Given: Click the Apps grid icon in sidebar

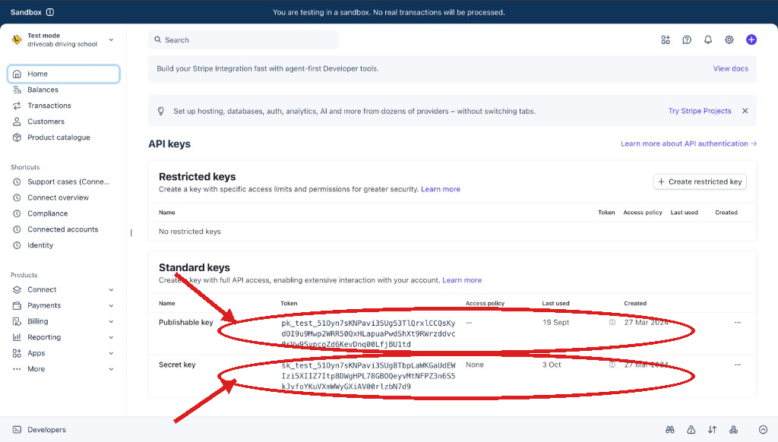Looking at the screenshot, I should pos(17,353).
